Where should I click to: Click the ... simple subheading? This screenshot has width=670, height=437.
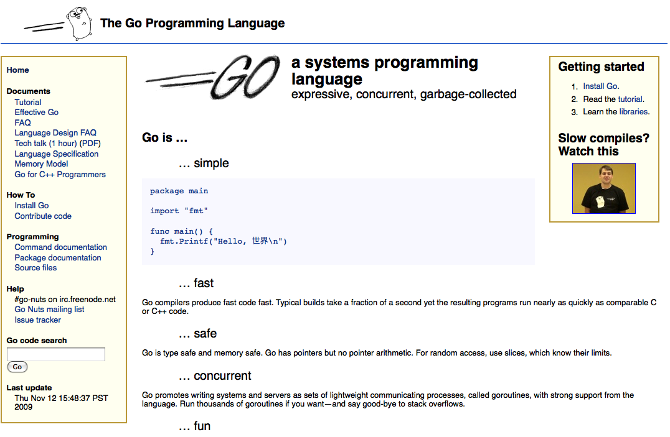(204, 163)
